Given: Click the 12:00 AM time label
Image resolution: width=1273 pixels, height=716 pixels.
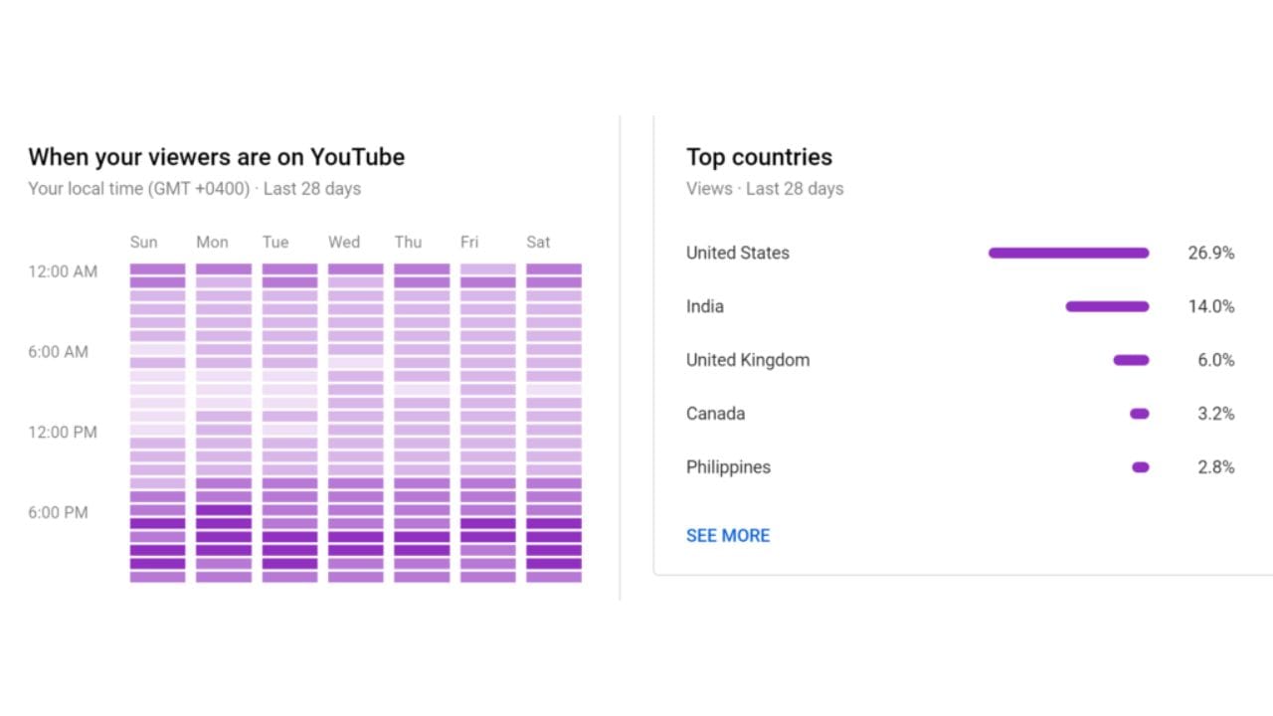Looking at the screenshot, I should pyautogui.click(x=63, y=271).
